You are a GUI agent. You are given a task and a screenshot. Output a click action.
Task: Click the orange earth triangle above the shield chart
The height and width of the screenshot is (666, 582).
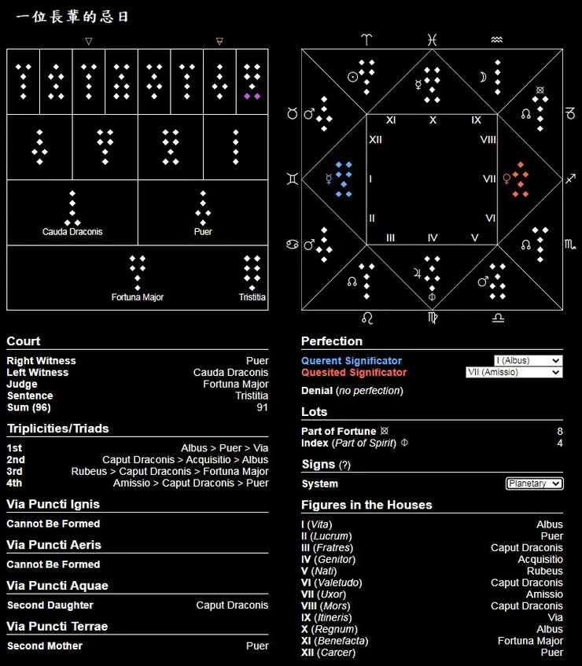point(219,41)
